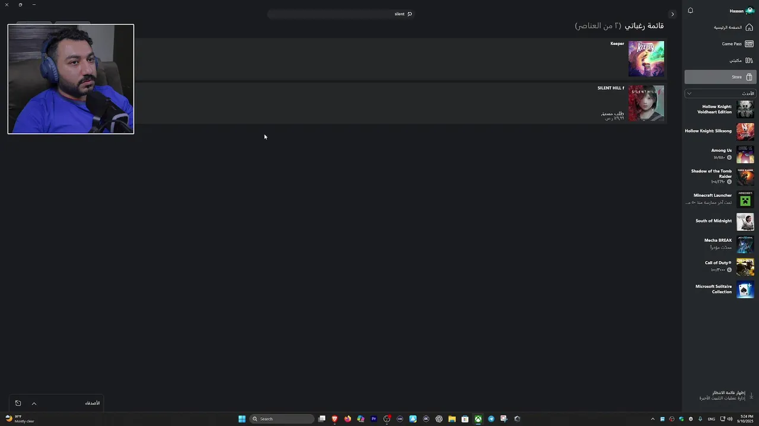Open Premiere Pro from taskbar
This screenshot has height=426, width=759.
(x=374, y=419)
